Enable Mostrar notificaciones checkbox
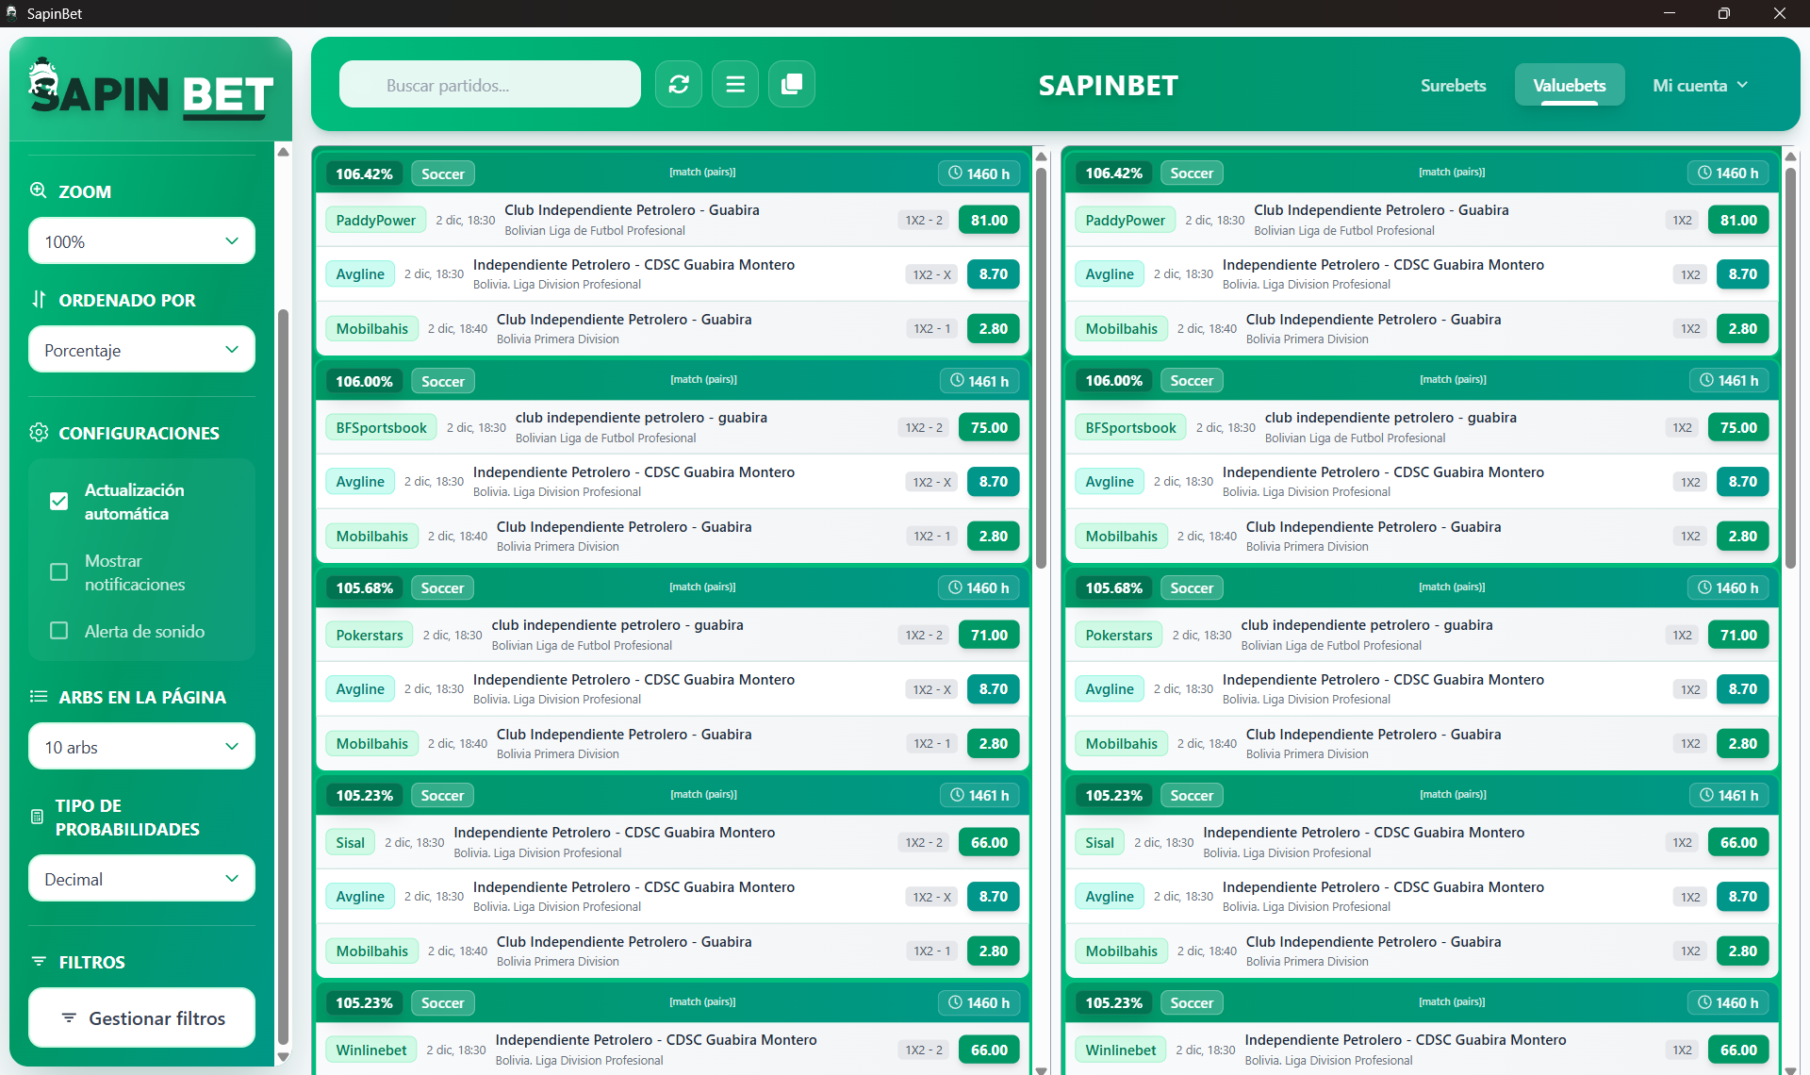 [59, 572]
